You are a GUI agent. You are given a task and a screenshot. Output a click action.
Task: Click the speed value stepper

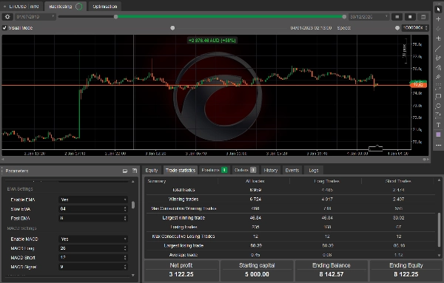point(426,27)
